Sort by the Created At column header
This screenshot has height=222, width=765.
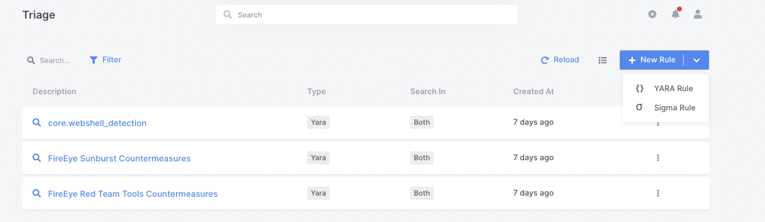pos(534,92)
